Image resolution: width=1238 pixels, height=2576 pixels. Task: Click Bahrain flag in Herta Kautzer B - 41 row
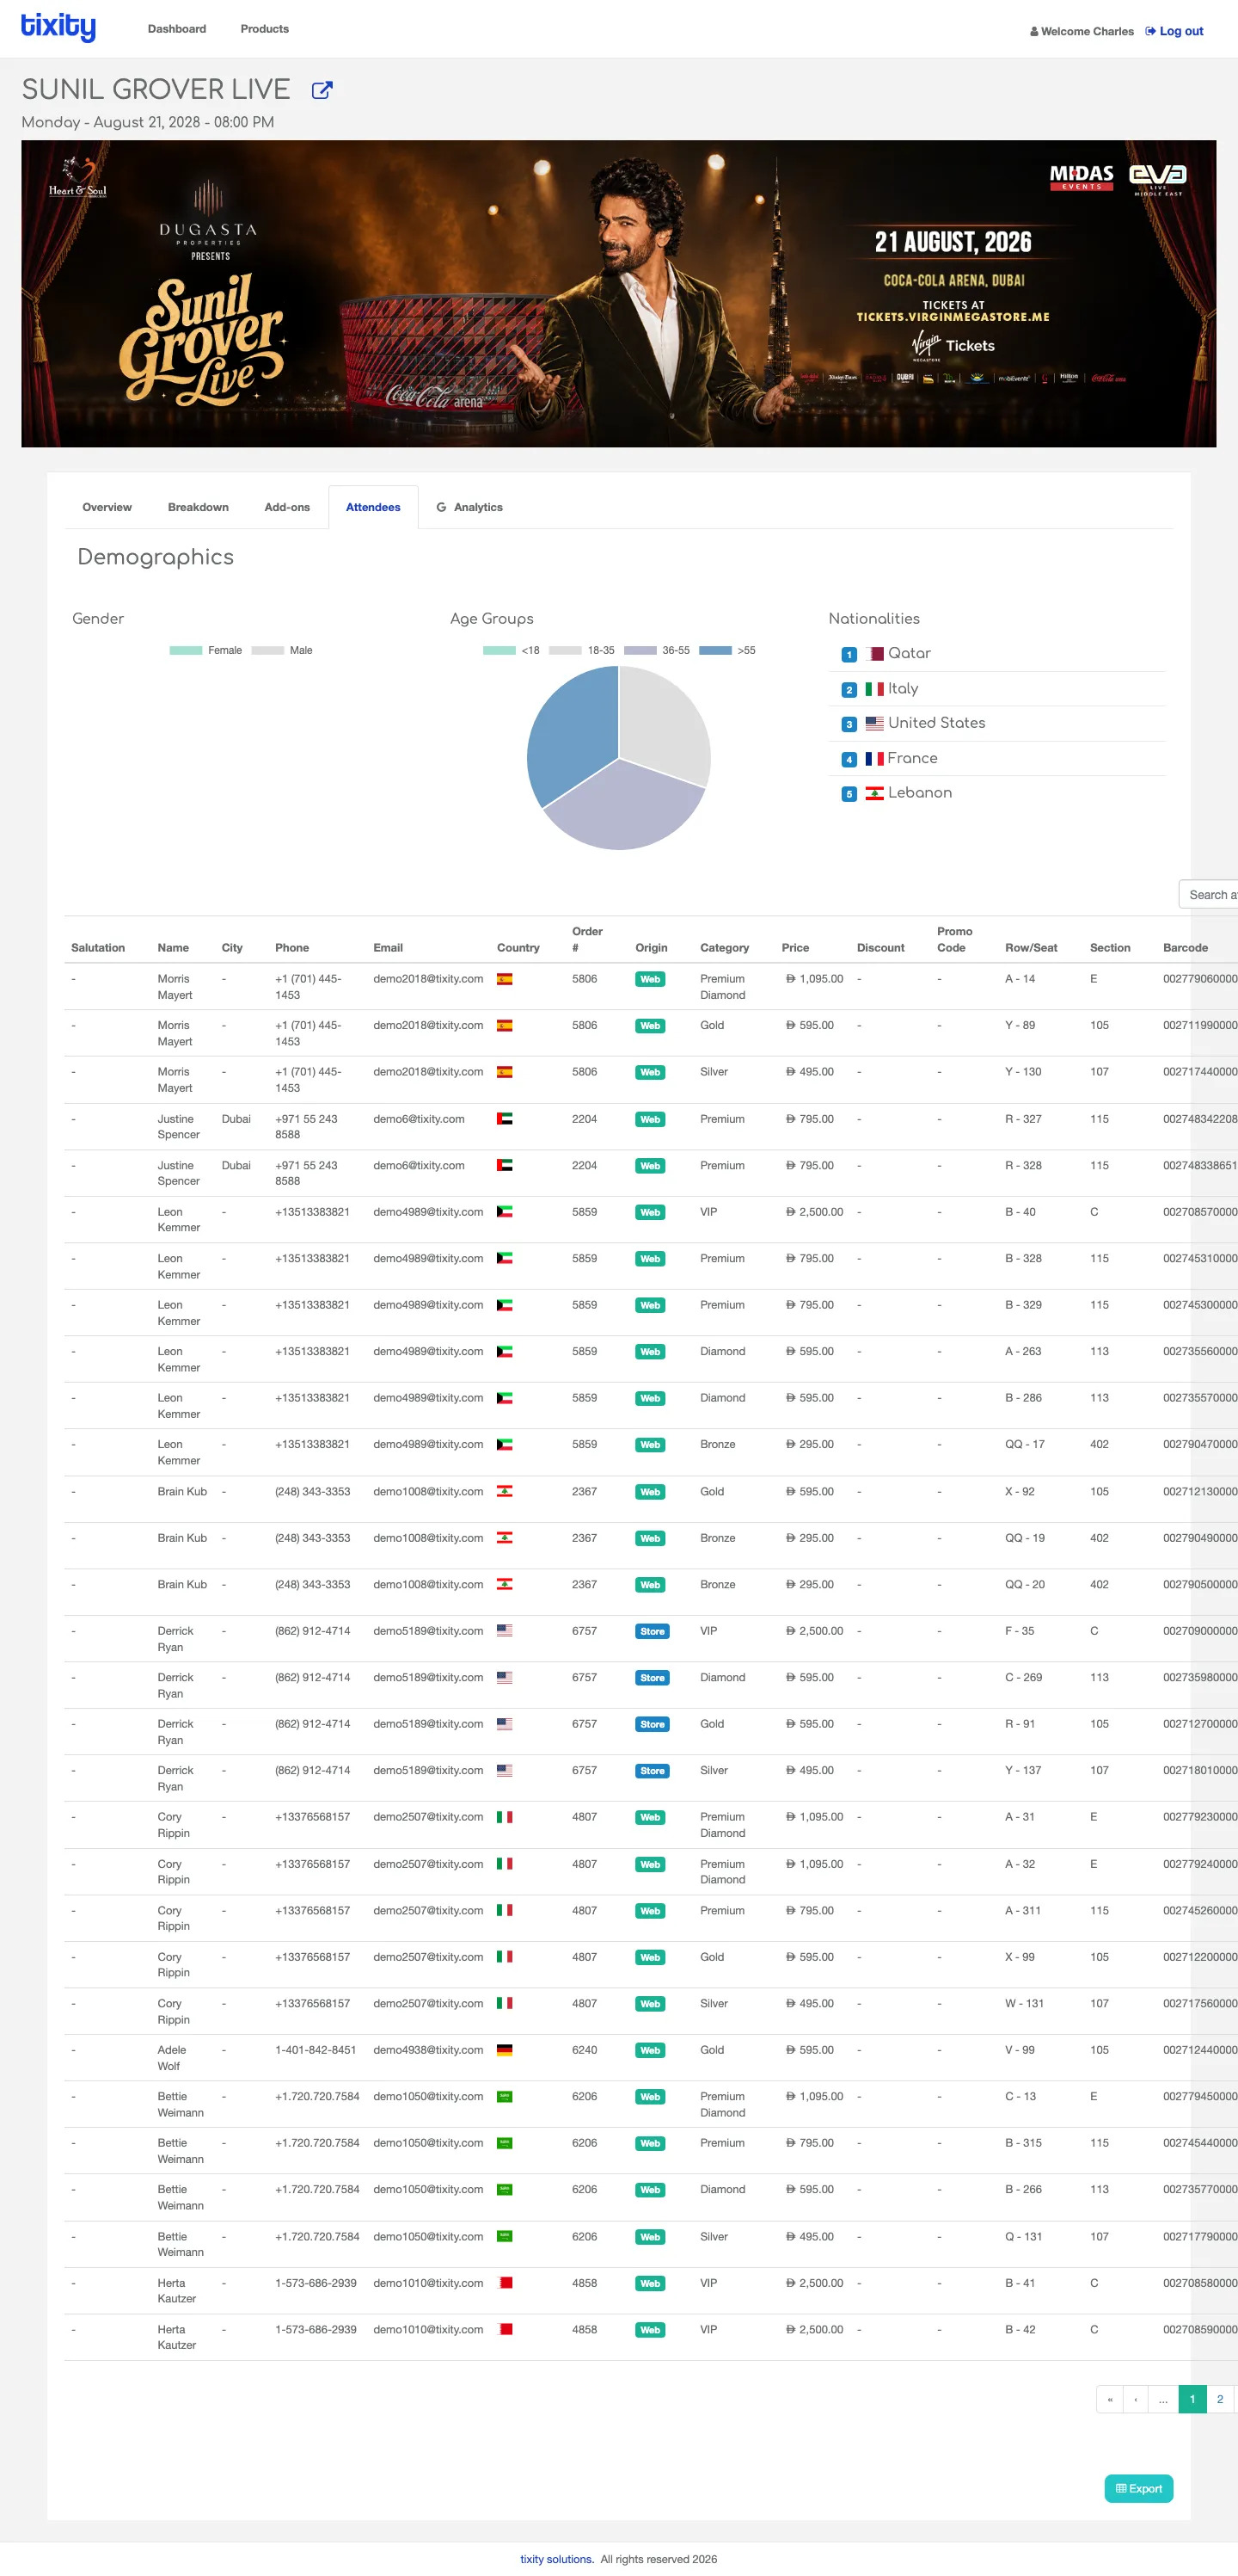tap(505, 2283)
